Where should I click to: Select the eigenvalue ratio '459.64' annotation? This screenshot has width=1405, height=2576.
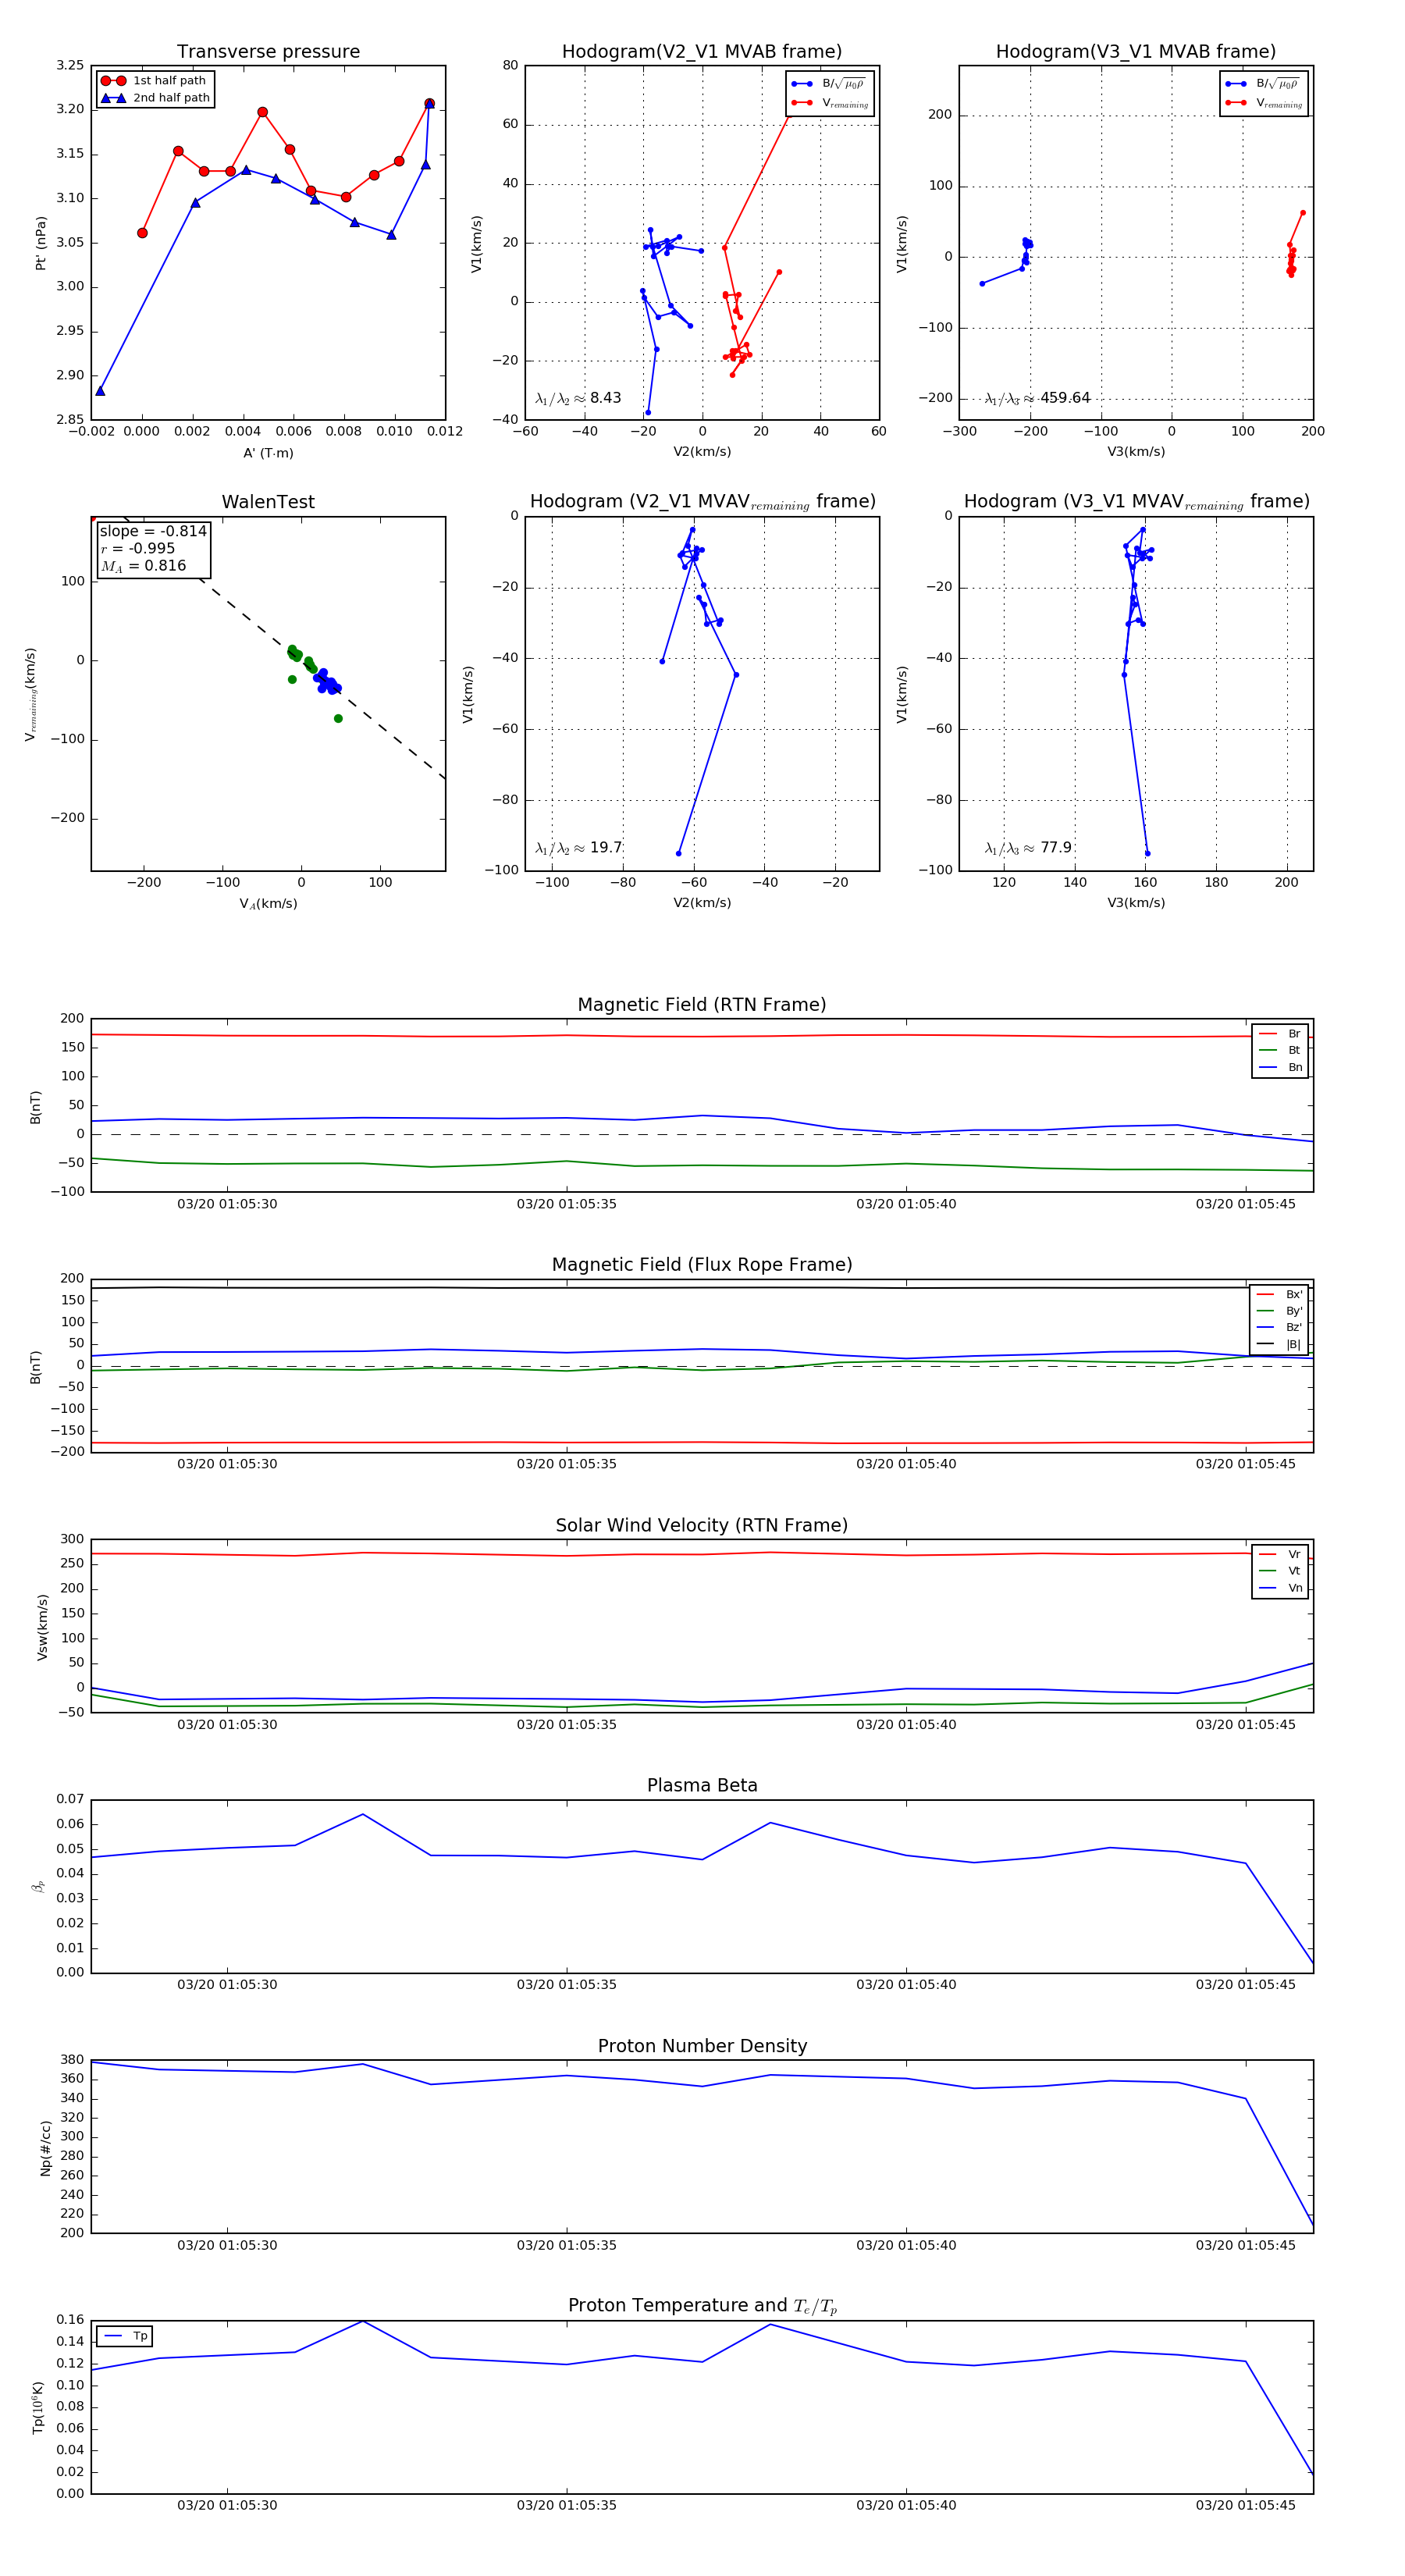click(1037, 398)
